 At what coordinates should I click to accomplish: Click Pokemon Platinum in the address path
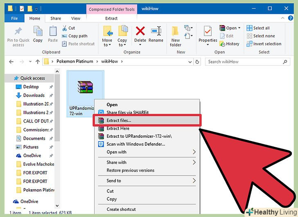pos(74,62)
